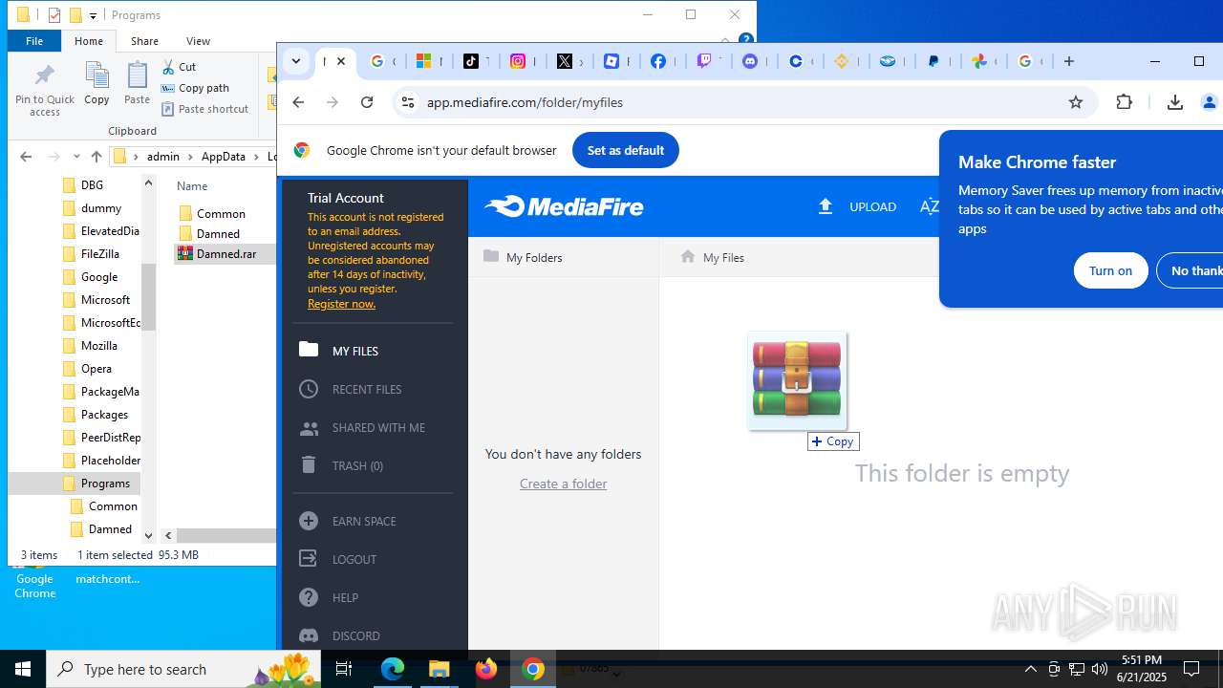Screen dimensions: 1223x688
Task: Click the Name column header in Explorer
Action: coord(192,186)
